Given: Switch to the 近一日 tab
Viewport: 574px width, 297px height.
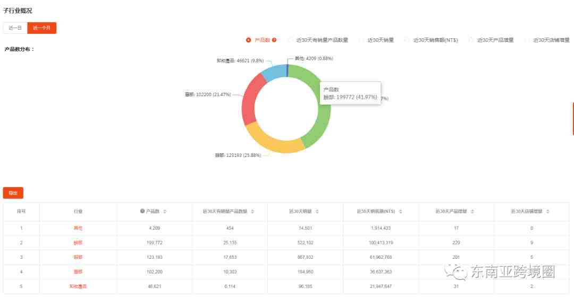Looking at the screenshot, I should coord(15,28).
